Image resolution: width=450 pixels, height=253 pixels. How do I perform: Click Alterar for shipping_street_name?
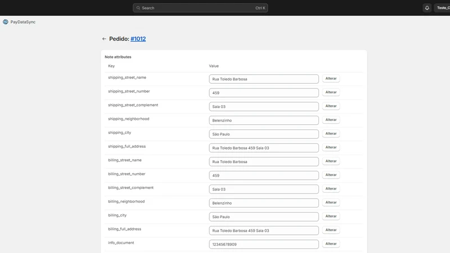click(x=331, y=78)
